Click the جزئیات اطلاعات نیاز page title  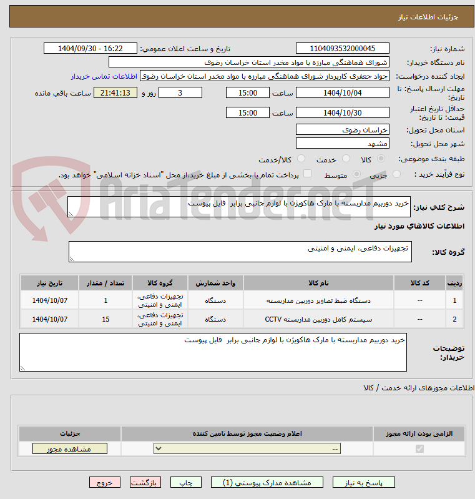point(428,17)
